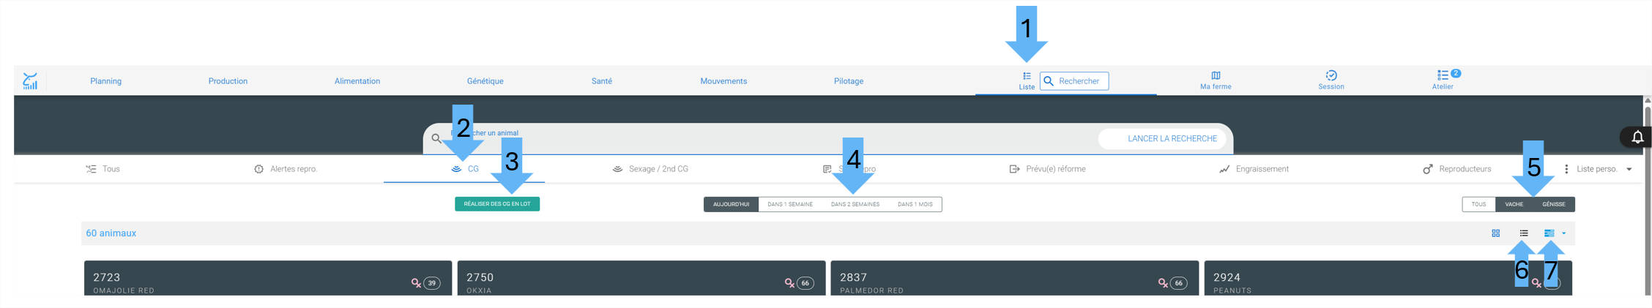Click the Sexage / 2nd CG scan icon
Screen dimensions: 1652x308
tap(617, 169)
